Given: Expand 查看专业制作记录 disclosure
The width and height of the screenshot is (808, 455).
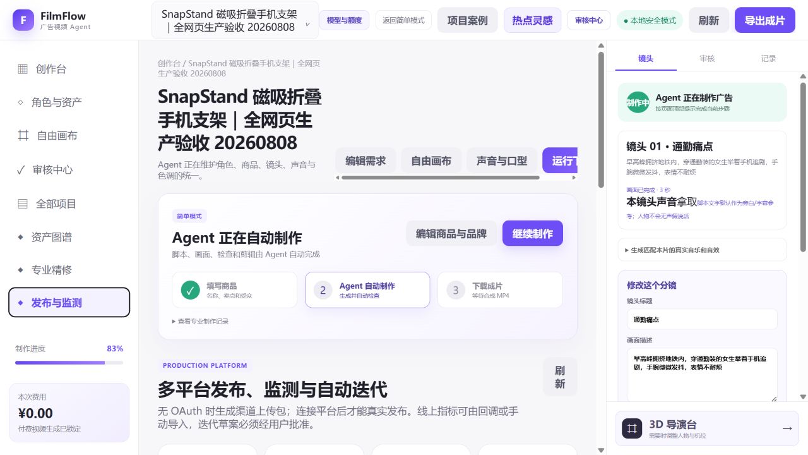Looking at the screenshot, I should [200, 321].
